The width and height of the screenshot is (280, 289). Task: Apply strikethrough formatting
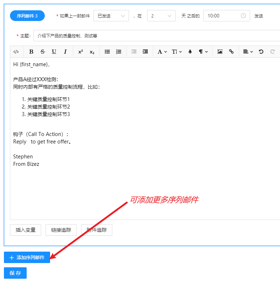pos(43,52)
